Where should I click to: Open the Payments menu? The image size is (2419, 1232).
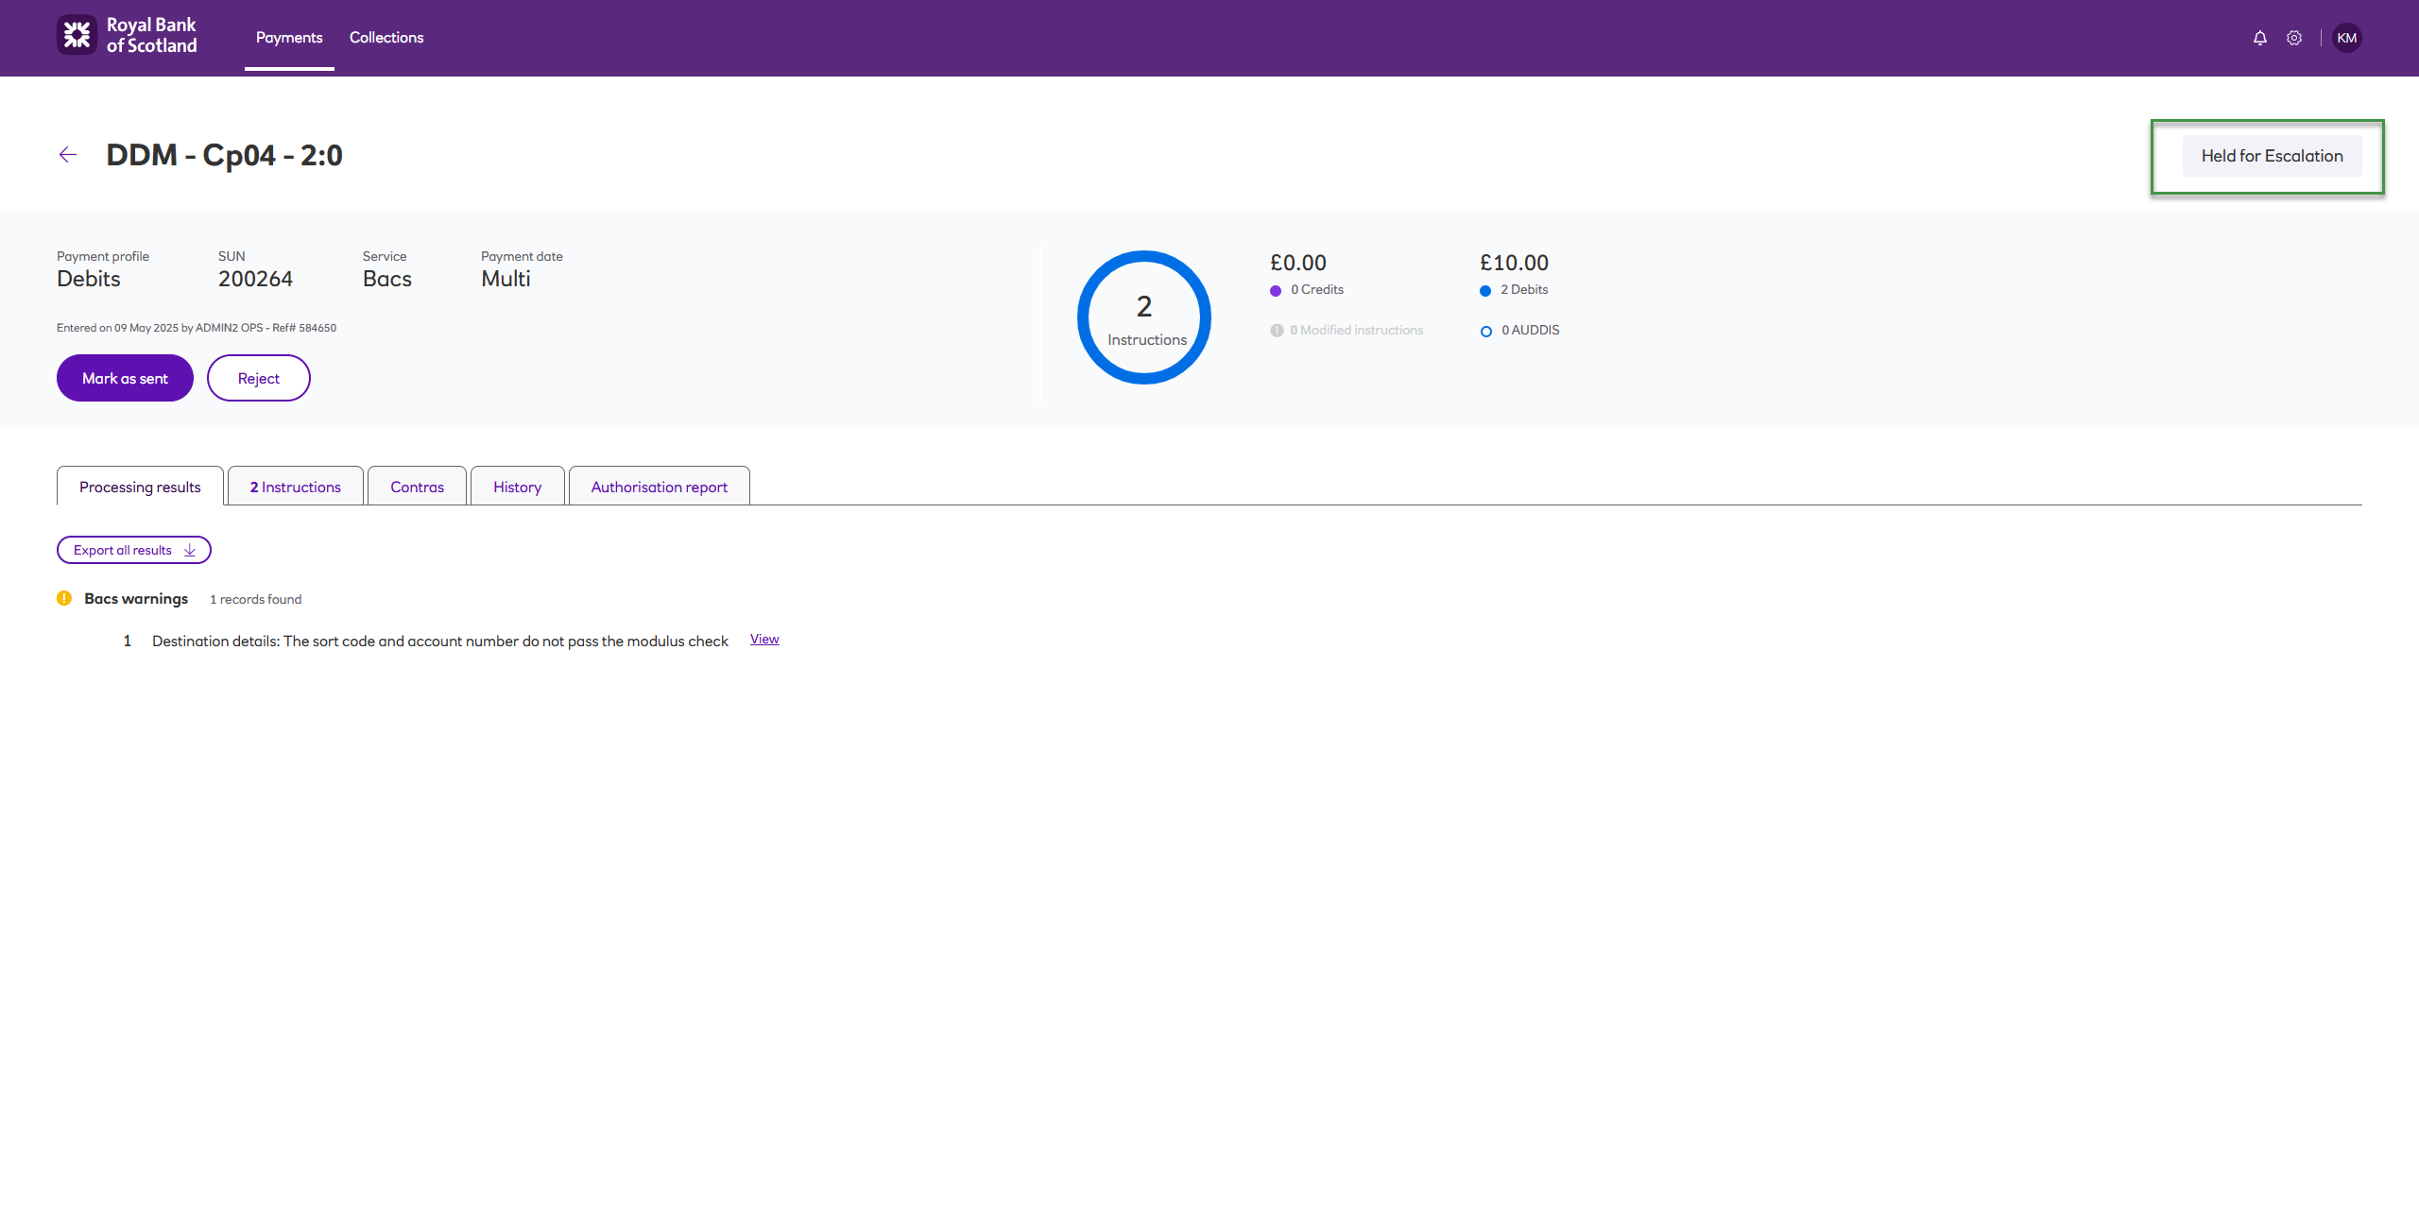tap(289, 38)
